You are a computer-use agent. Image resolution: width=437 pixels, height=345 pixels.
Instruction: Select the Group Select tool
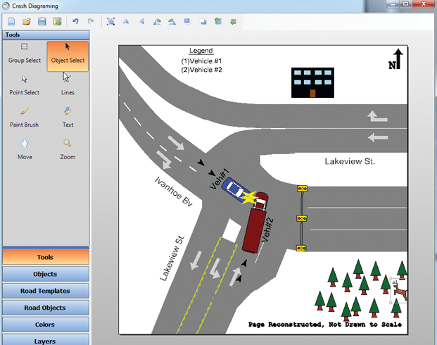25,54
